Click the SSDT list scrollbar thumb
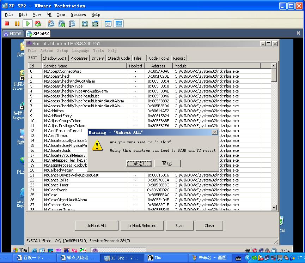The height and width of the screenshot is (263, 305). pyautogui.click(x=274, y=75)
